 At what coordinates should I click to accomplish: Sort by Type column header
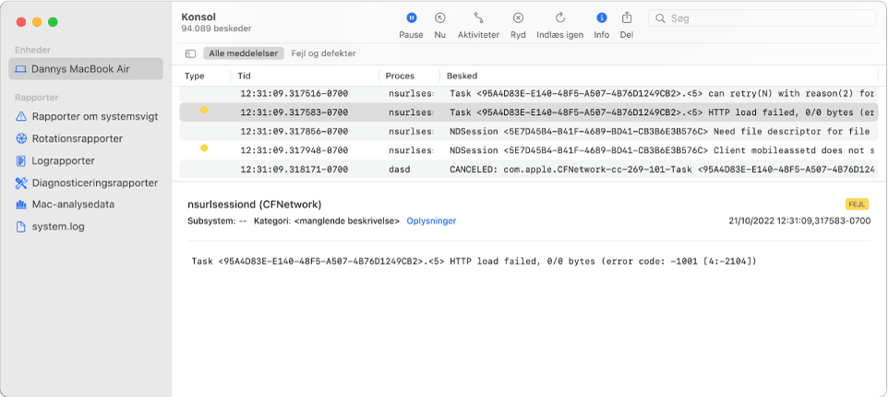[x=195, y=76]
